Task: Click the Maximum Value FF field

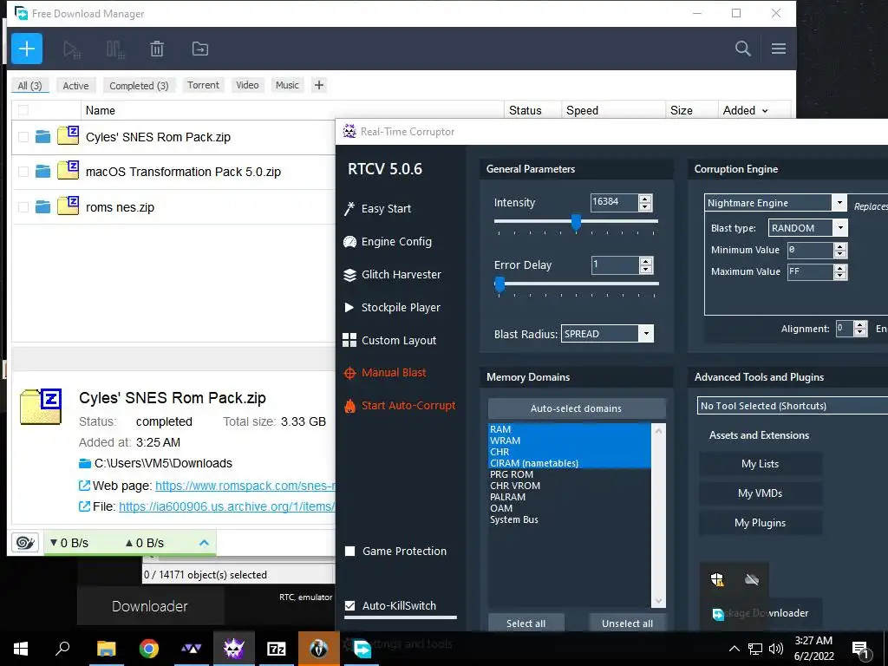Action: click(811, 271)
